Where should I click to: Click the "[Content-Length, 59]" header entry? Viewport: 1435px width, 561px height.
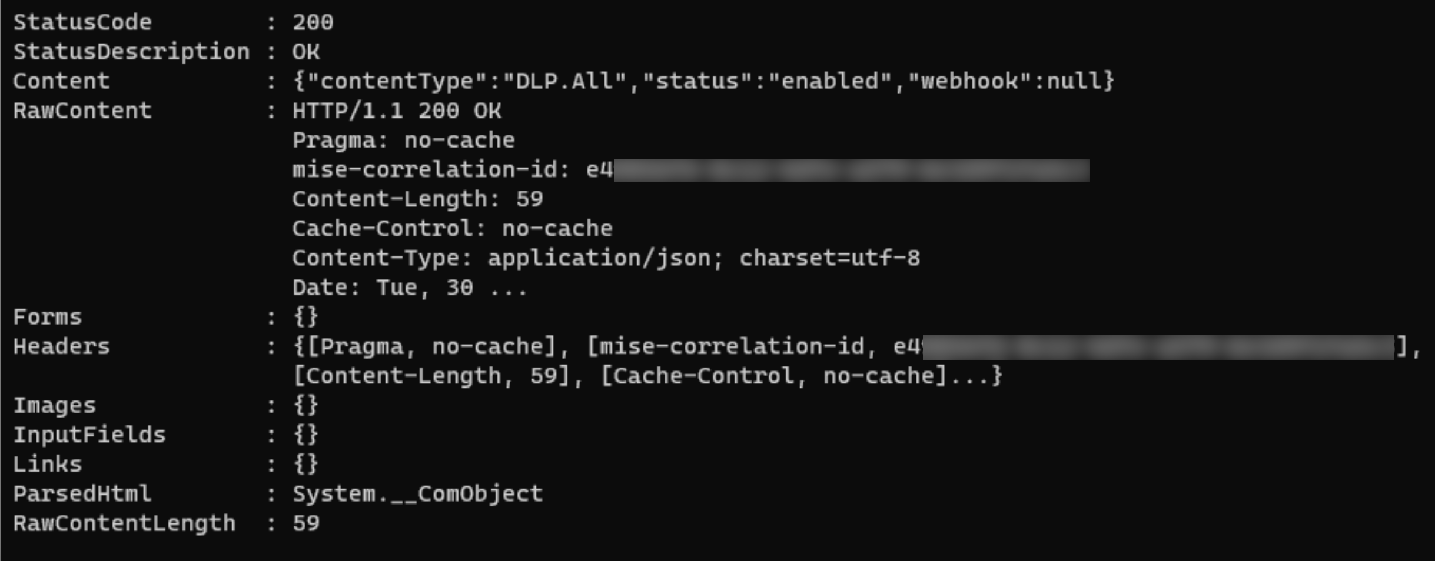coord(431,376)
